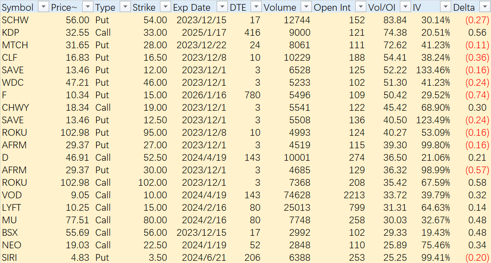Open the Exp Date column filter dropdown
The image size is (491, 263).
point(222,7)
